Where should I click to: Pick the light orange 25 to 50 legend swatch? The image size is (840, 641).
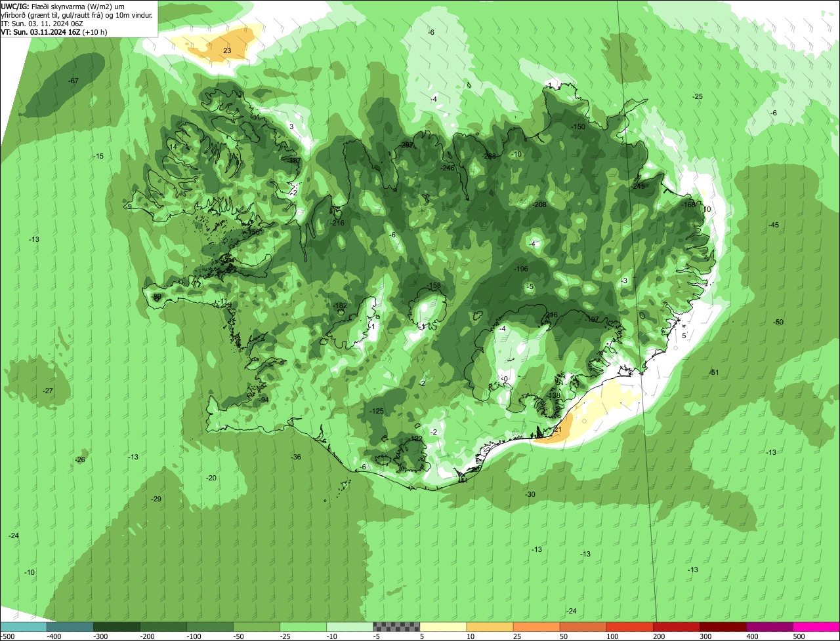click(536, 627)
